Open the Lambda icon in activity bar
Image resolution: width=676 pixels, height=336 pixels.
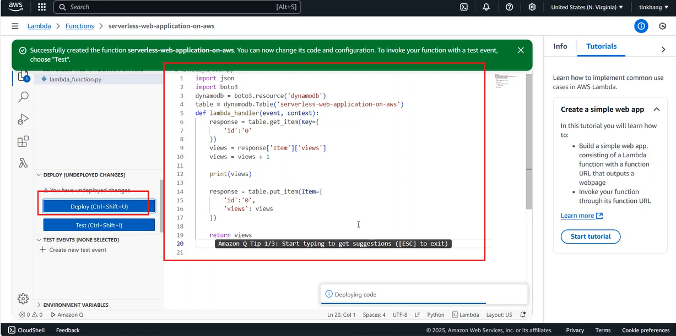tap(23, 163)
